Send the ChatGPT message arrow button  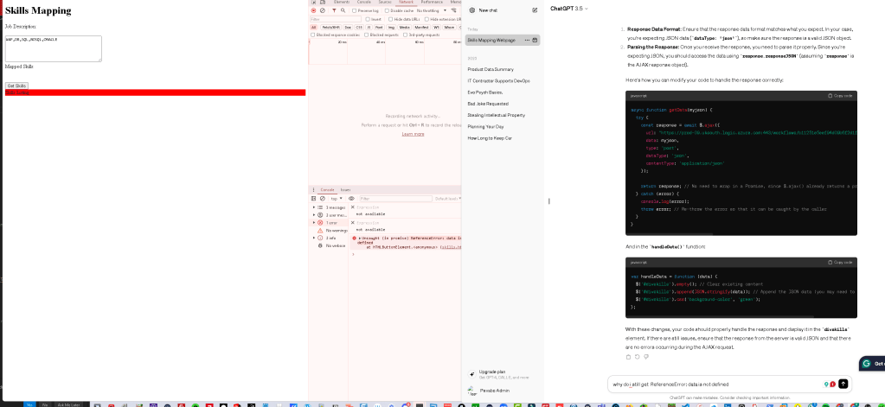click(x=843, y=384)
